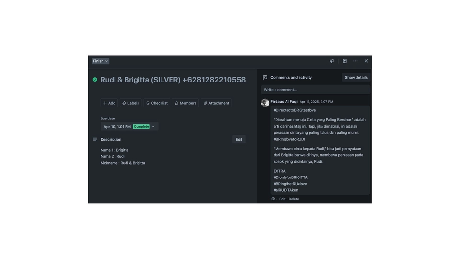
Task: Add a reaction via the emoji icon
Action: click(273, 199)
